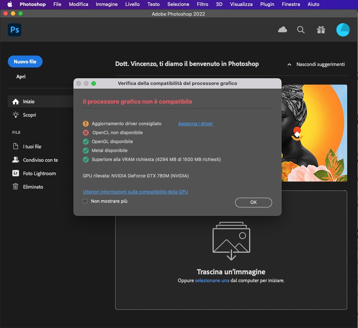The height and width of the screenshot is (328, 358).
Task: Open the Apple menu
Action: (x=10, y=4)
